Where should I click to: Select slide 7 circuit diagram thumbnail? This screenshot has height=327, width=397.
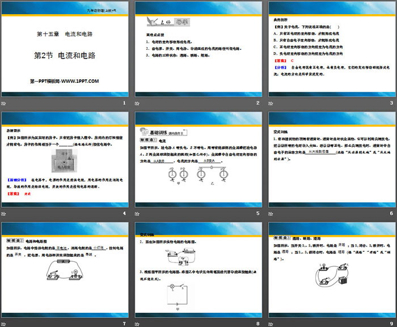(65, 270)
